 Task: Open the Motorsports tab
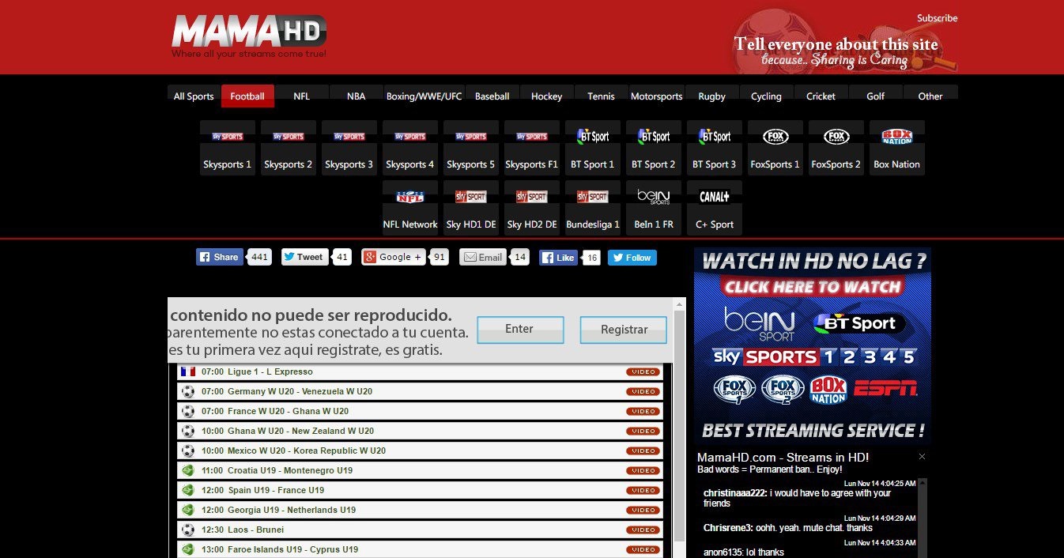pos(656,96)
